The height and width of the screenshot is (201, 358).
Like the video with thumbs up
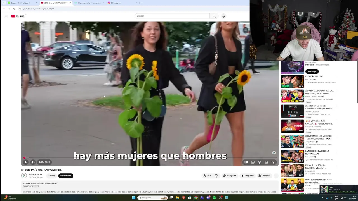tap(207, 176)
